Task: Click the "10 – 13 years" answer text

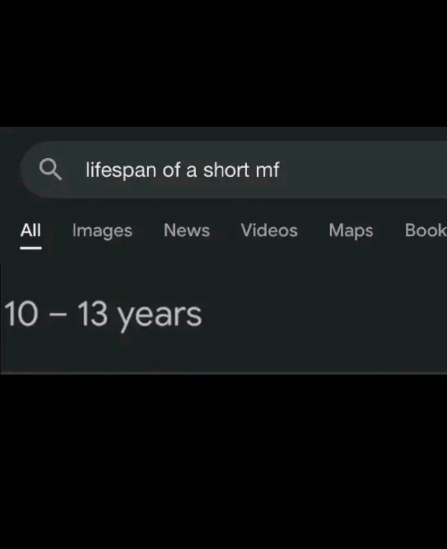Action: click(103, 315)
